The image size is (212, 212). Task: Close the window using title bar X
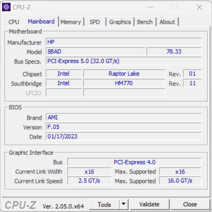pyautogui.click(x=199, y=7)
